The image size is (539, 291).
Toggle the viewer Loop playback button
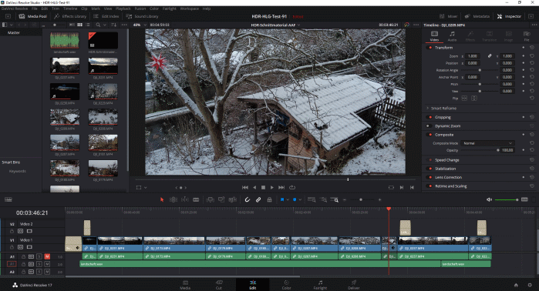coord(292,188)
